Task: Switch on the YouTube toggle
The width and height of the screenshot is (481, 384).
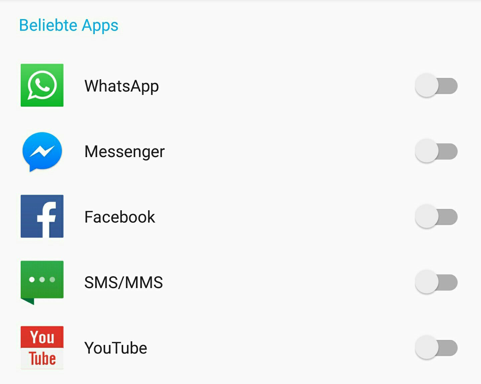Action: (x=436, y=348)
